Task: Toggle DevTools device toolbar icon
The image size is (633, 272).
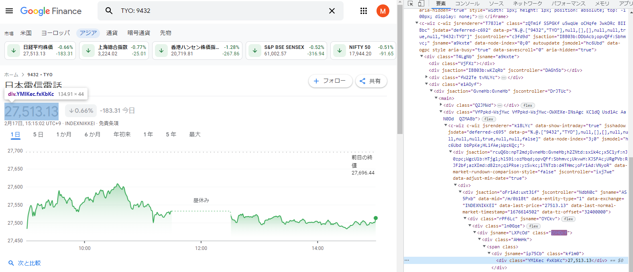Action: coord(421,3)
